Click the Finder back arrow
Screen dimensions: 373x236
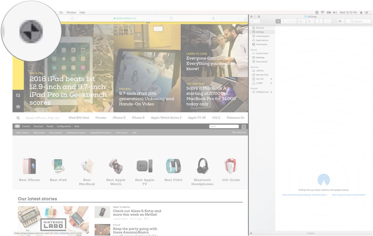click(x=252, y=21)
